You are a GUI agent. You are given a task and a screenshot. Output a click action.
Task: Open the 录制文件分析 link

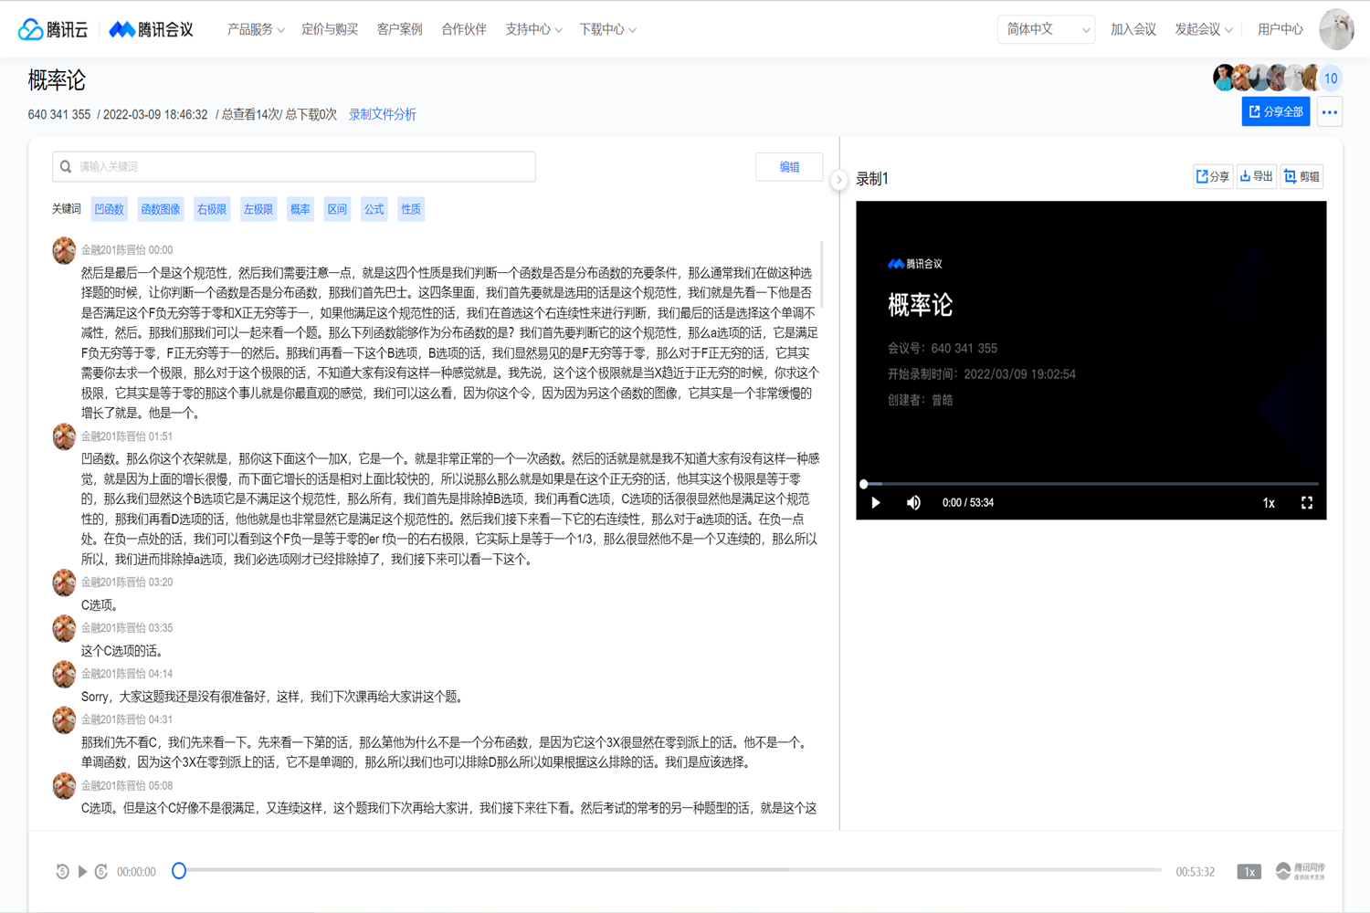(383, 114)
